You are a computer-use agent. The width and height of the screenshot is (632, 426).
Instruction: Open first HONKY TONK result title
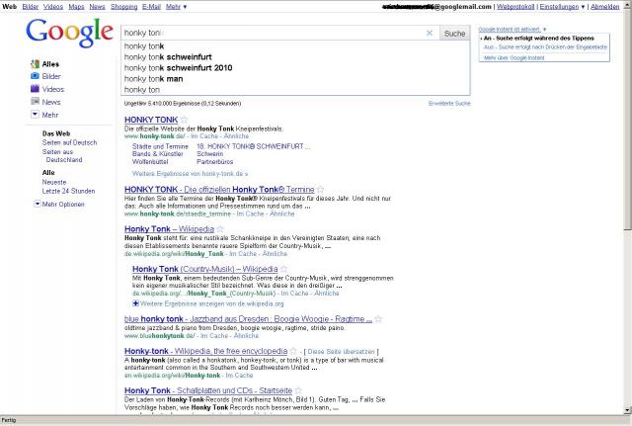pos(151,120)
